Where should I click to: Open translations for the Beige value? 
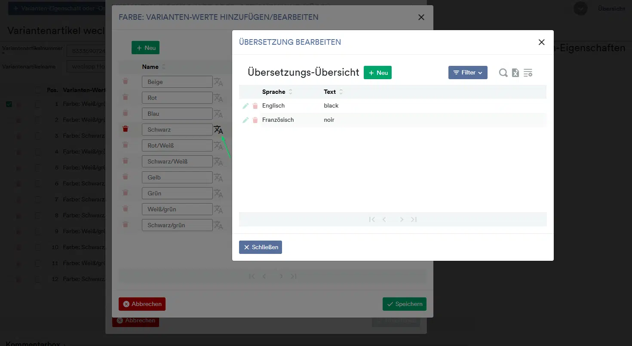point(218,82)
